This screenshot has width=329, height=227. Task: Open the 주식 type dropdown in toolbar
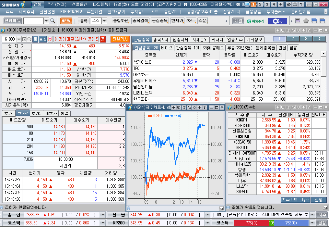point(104,21)
